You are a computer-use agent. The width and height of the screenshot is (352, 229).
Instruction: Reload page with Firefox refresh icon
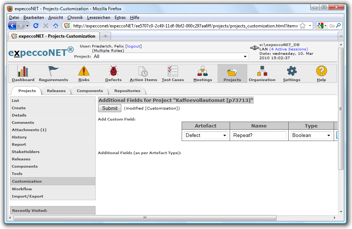36,26
